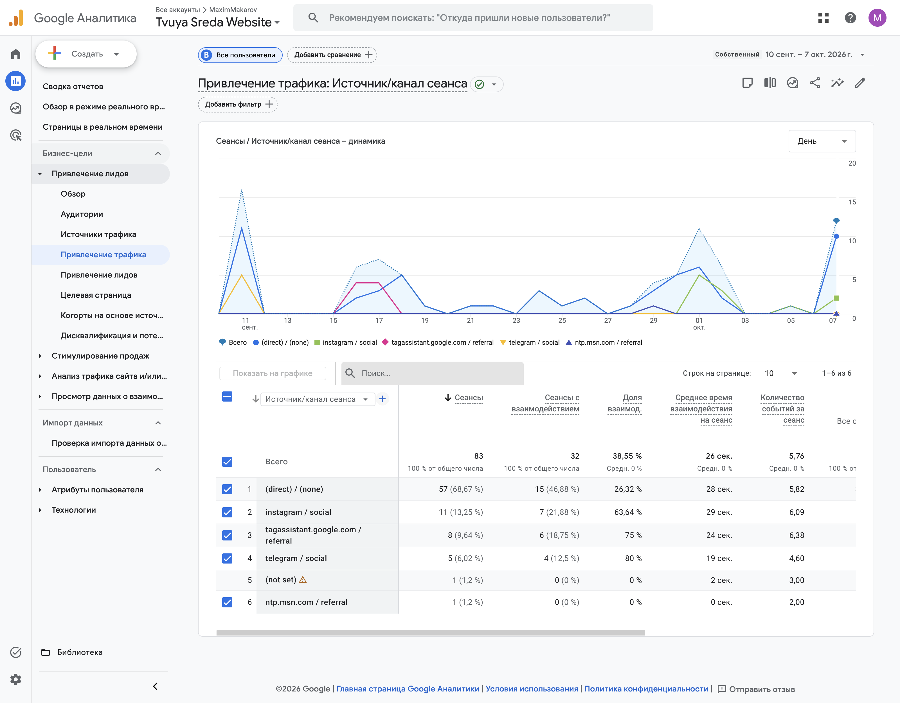This screenshot has width=900, height=703.
Task: Open Admin settings gear icon
Action: [16, 679]
